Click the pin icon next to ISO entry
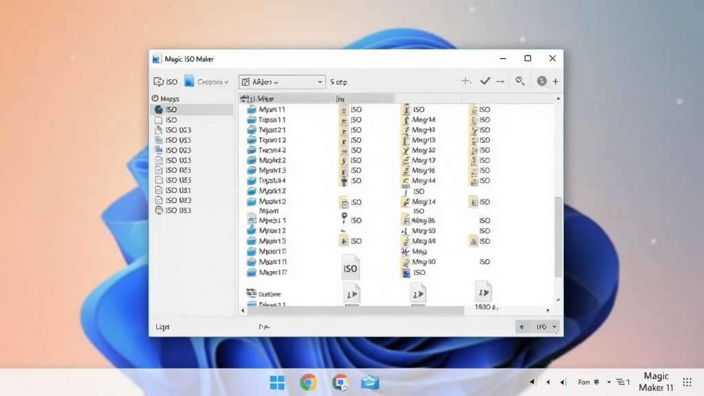The height and width of the screenshot is (396, 704). coord(344,218)
